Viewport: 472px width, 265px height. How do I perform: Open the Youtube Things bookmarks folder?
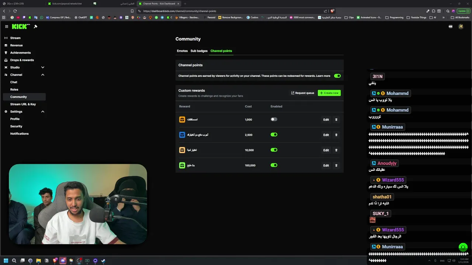click(x=416, y=17)
